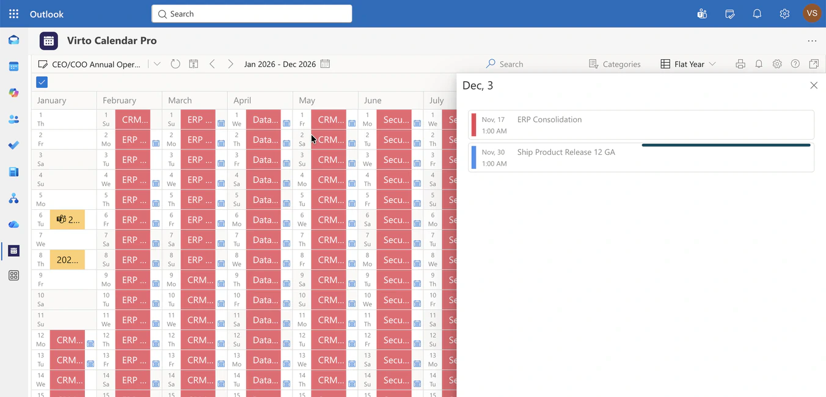Screen dimensions: 826x397
Task: Open the more options ellipsis
Action: [x=812, y=41]
